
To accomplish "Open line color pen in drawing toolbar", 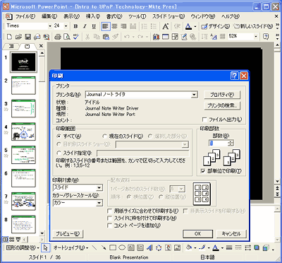I will [x=202, y=247].
